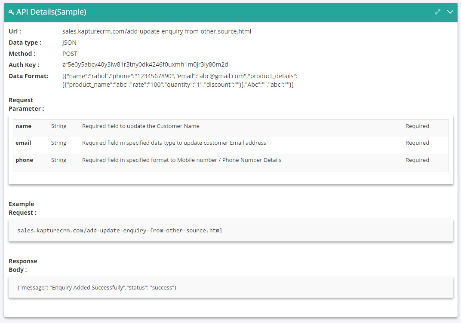
Task: Click String type in the name row
Action: click(x=59, y=126)
